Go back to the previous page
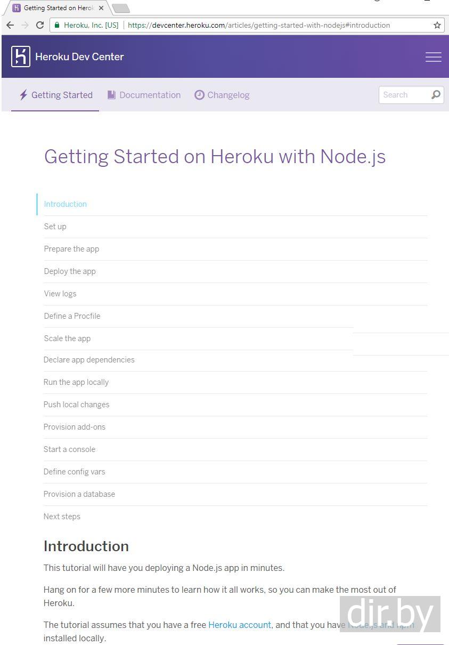The width and height of the screenshot is (449, 645). pyautogui.click(x=10, y=25)
